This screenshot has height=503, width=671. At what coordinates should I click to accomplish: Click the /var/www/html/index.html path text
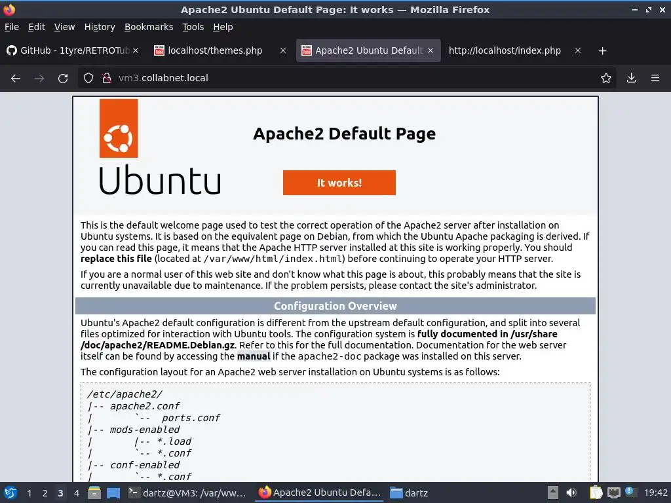[273, 259]
